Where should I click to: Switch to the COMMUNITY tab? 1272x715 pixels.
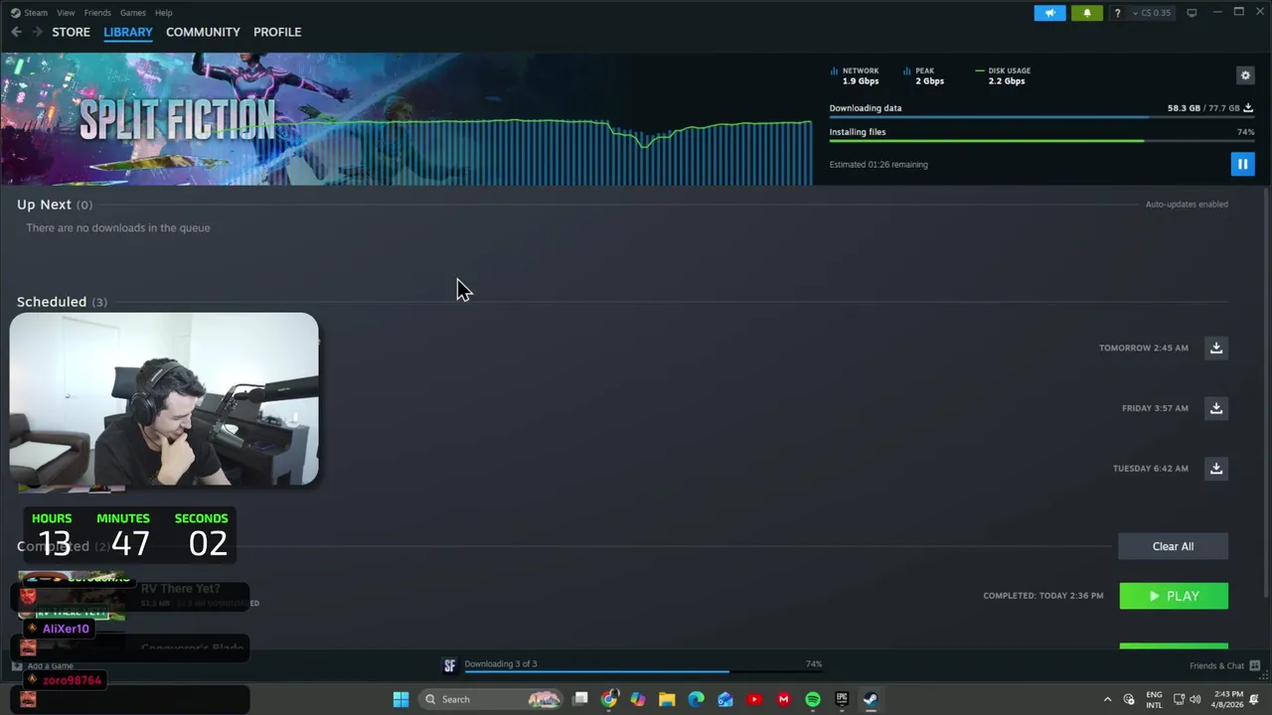coord(203,32)
